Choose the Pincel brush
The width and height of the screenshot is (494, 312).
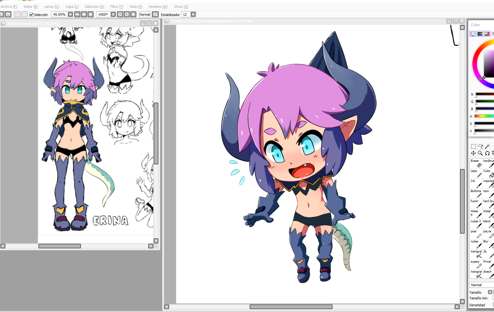[x=488, y=264]
